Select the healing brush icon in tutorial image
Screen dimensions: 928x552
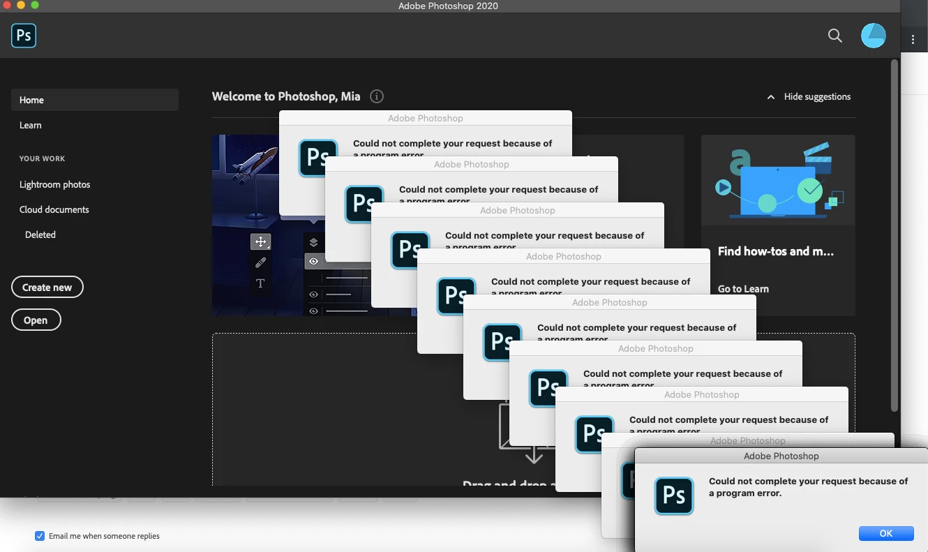(x=260, y=262)
